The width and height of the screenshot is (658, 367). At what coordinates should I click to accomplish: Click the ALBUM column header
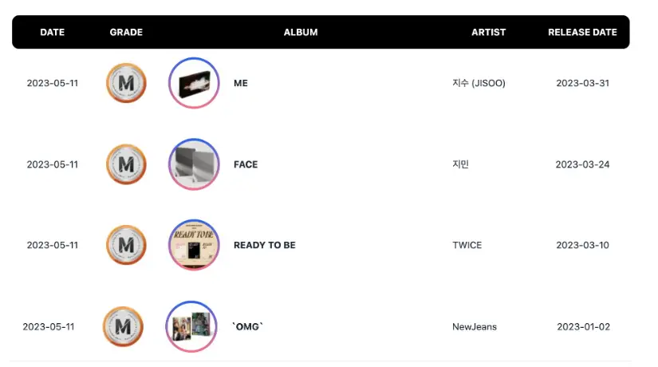pos(301,33)
